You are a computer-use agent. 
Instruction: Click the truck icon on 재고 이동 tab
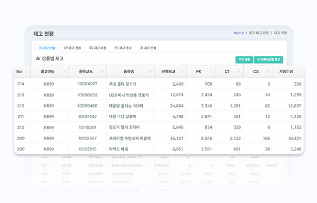coord(91,48)
